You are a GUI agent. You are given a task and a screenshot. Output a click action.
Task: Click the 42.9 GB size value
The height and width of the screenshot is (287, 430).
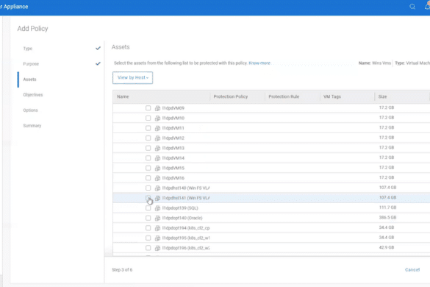(x=387, y=247)
